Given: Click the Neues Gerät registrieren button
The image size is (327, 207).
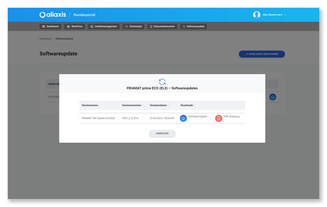Looking at the screenshot, I should click(x=262, y=54).
